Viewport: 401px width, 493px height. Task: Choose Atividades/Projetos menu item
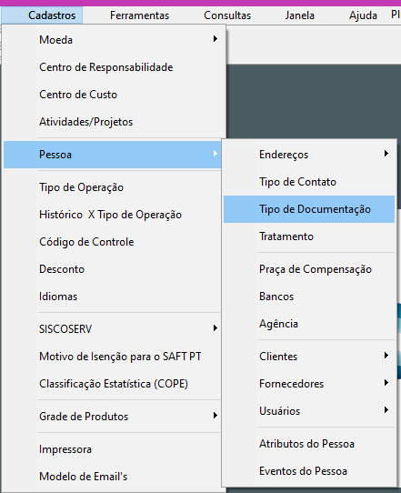(113, 122)
